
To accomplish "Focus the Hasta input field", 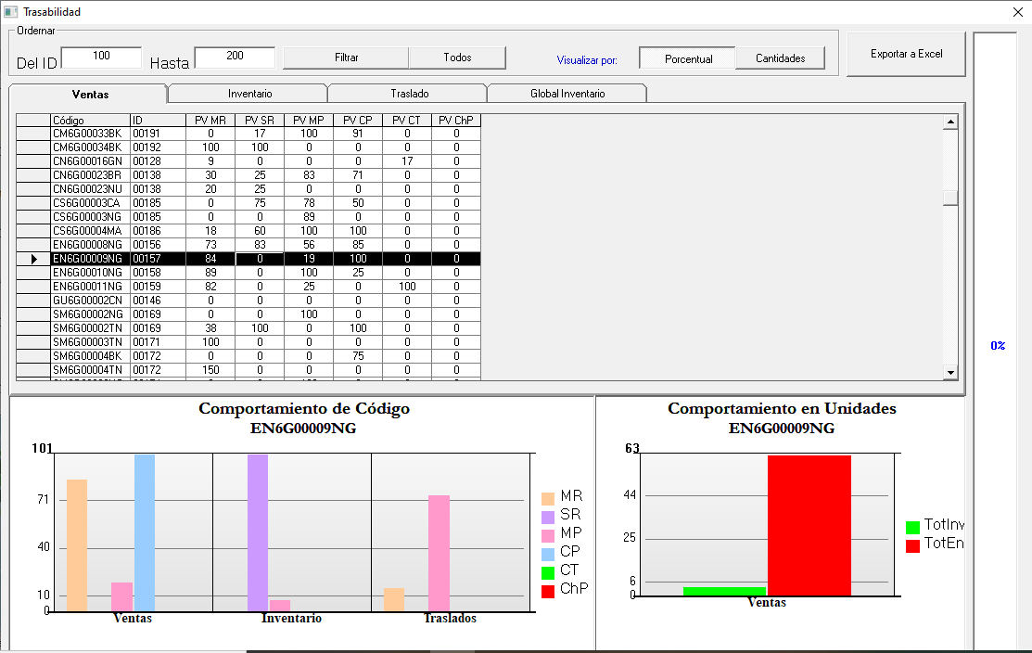I will tap(235, 57).
